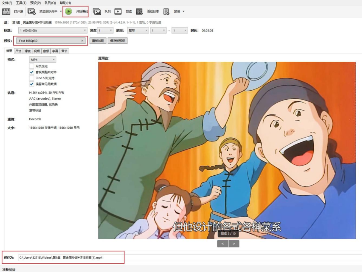Click the text H.264 (x264), 30 FPS PFR

[x=46, y=93]
